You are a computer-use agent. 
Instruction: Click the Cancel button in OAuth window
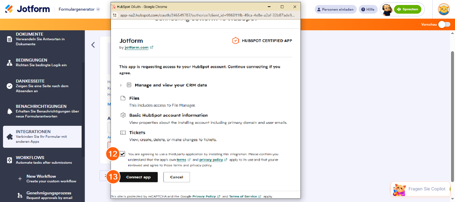point(177,177)
